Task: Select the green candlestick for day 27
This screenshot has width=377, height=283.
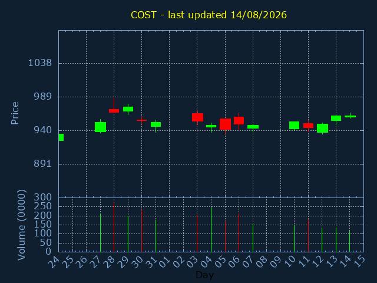Action: pos(101,127)
